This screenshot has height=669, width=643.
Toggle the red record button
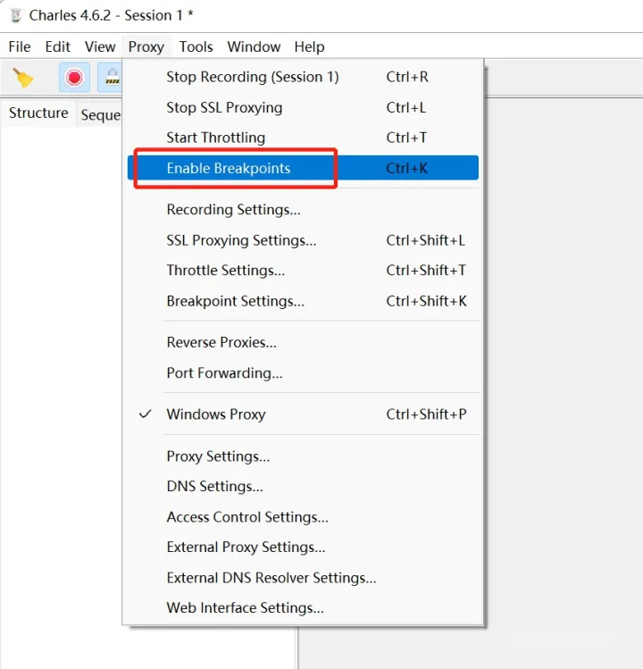pyautogui.click(x=74, y=77)
